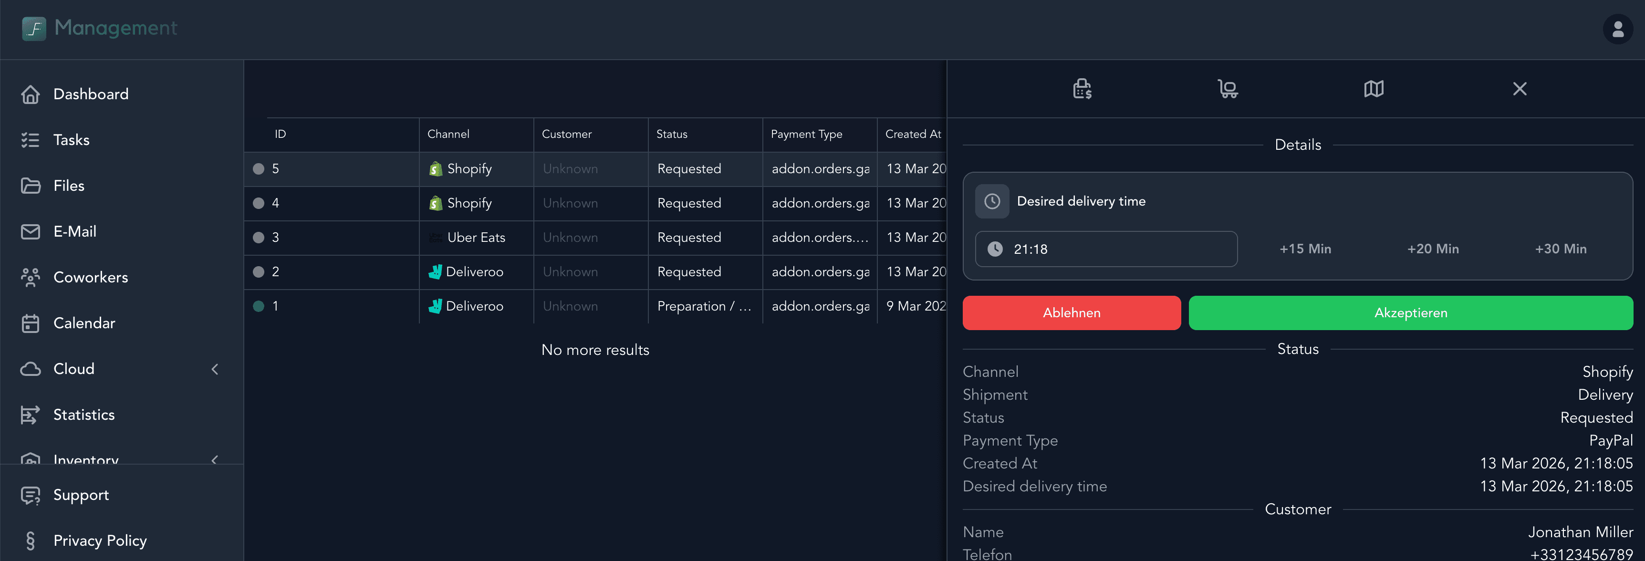The width and height of the screenshot is (1645, 561).
Task: Open the Dashboard menu item
Action: click(121, 94)
